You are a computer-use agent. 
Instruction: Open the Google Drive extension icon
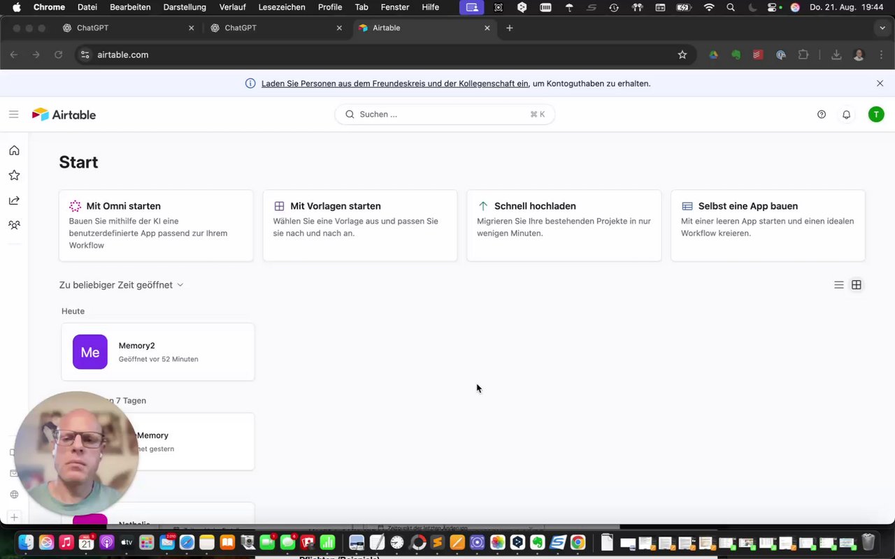pyautogui.click(x=713, y=55)
